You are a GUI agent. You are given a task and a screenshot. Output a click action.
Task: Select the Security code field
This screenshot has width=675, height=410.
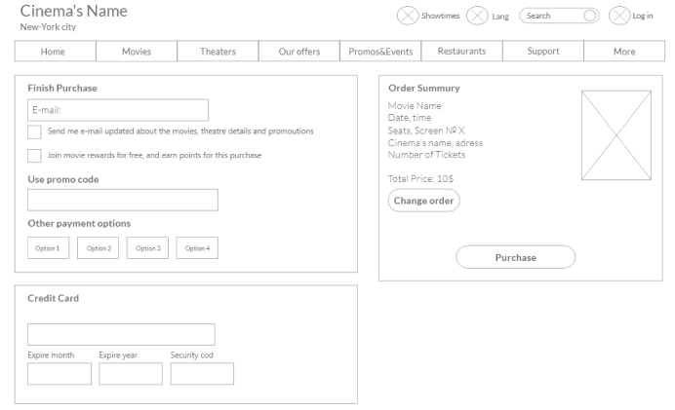coord(202,374)
